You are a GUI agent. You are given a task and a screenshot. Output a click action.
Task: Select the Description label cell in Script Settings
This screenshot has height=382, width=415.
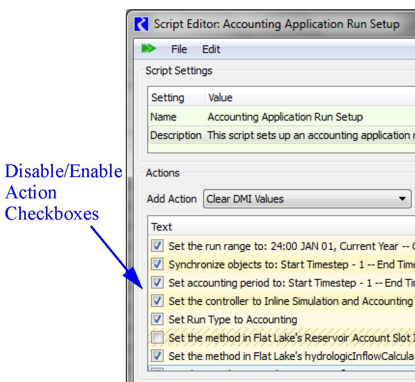pos(176,135)
